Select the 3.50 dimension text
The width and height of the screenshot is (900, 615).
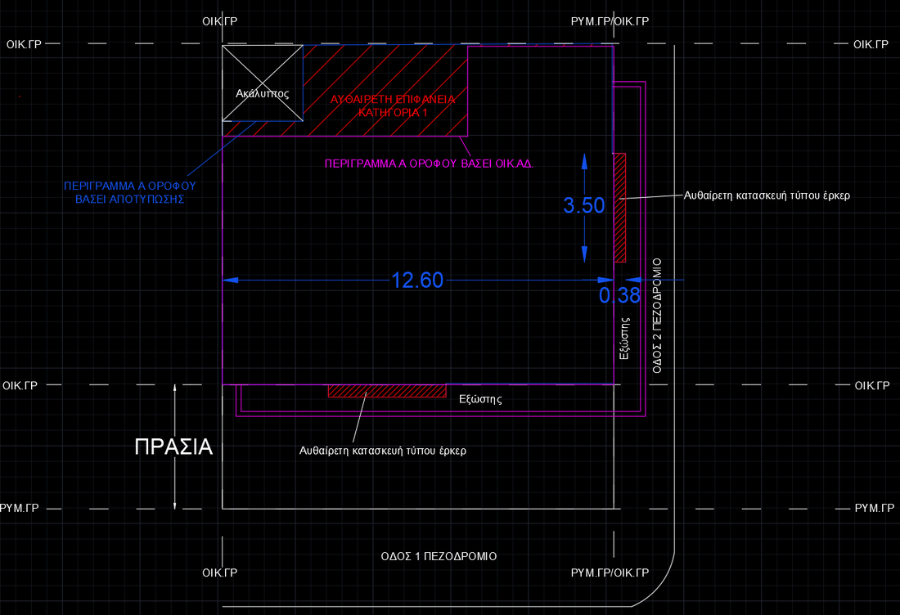(x=583, y=206)
